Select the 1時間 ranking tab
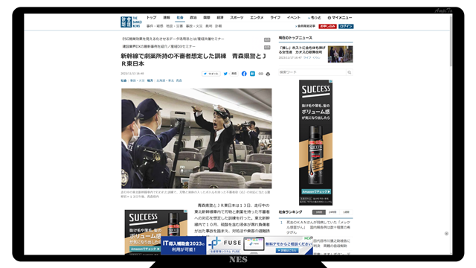This screenshot has height=268, width=476. [318, 212]
